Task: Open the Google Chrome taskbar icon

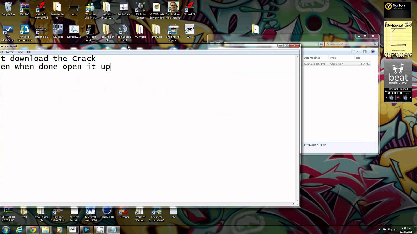Action: [33, 230]
